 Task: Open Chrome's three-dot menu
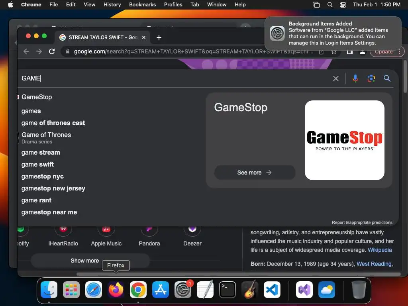[x=399, y=52]
